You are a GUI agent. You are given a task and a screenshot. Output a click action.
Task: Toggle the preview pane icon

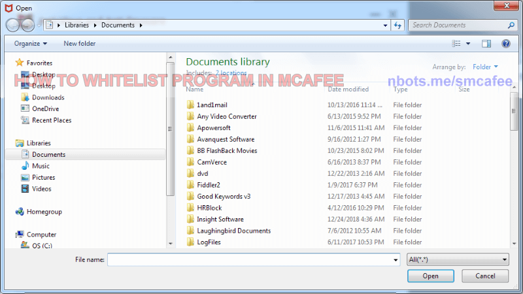(x=486, y=44)
